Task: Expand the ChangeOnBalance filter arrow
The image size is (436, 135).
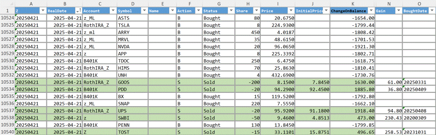Action: (371, 11)
